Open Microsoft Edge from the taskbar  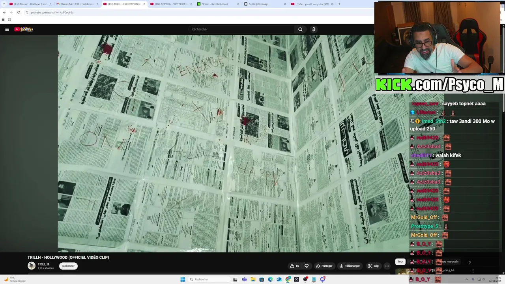pos(270,279)
